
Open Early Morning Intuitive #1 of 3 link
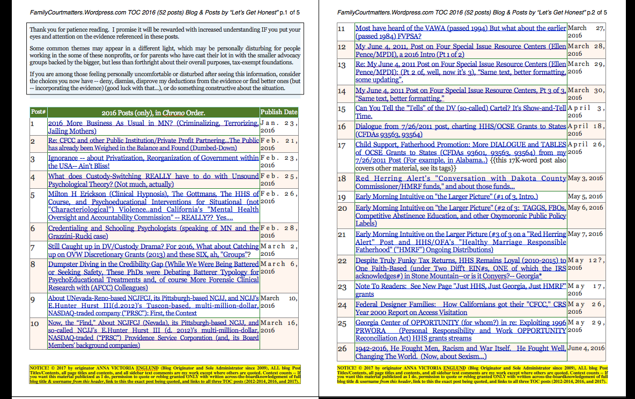pos(446,197)
